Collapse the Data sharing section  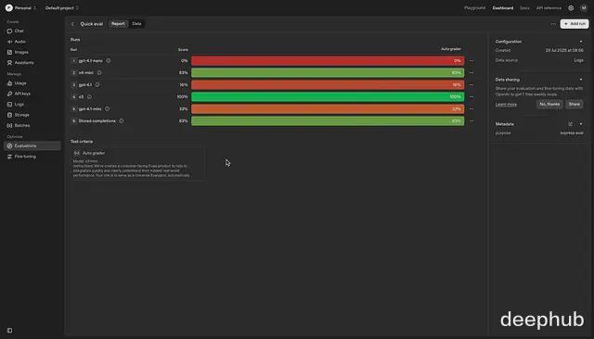click(x=581, y=80)
